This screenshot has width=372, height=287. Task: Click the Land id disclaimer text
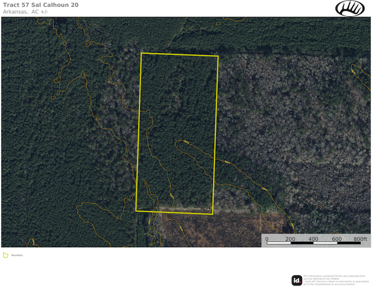click(336, 280)
